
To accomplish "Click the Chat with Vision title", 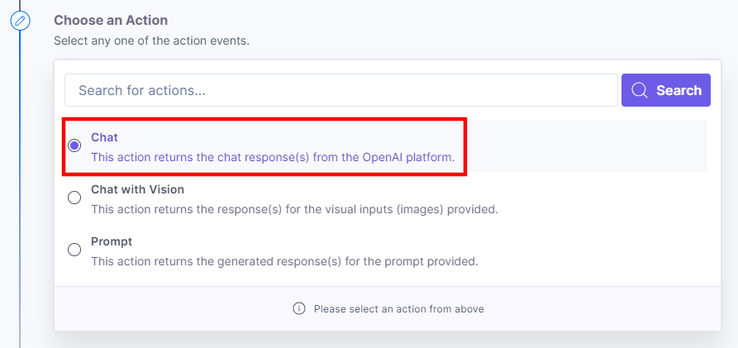I will tap(137, 189).
